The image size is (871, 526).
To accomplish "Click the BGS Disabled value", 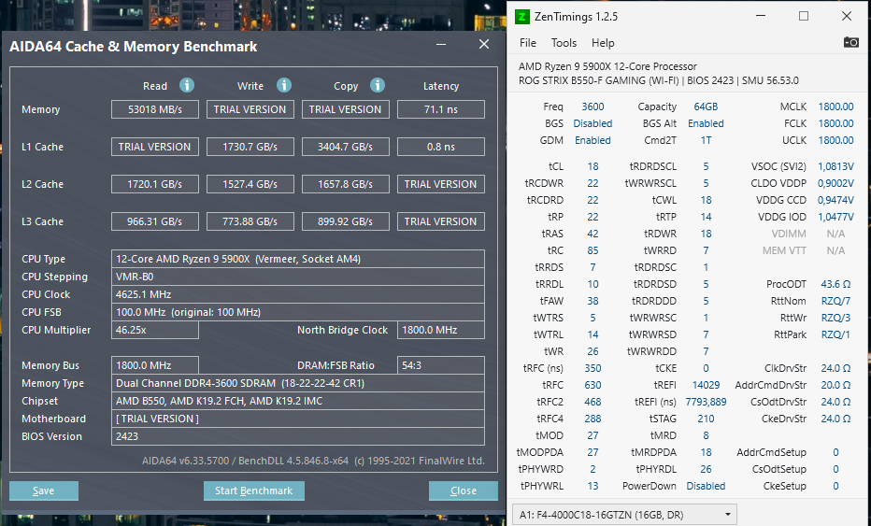I will click(593, 123).
